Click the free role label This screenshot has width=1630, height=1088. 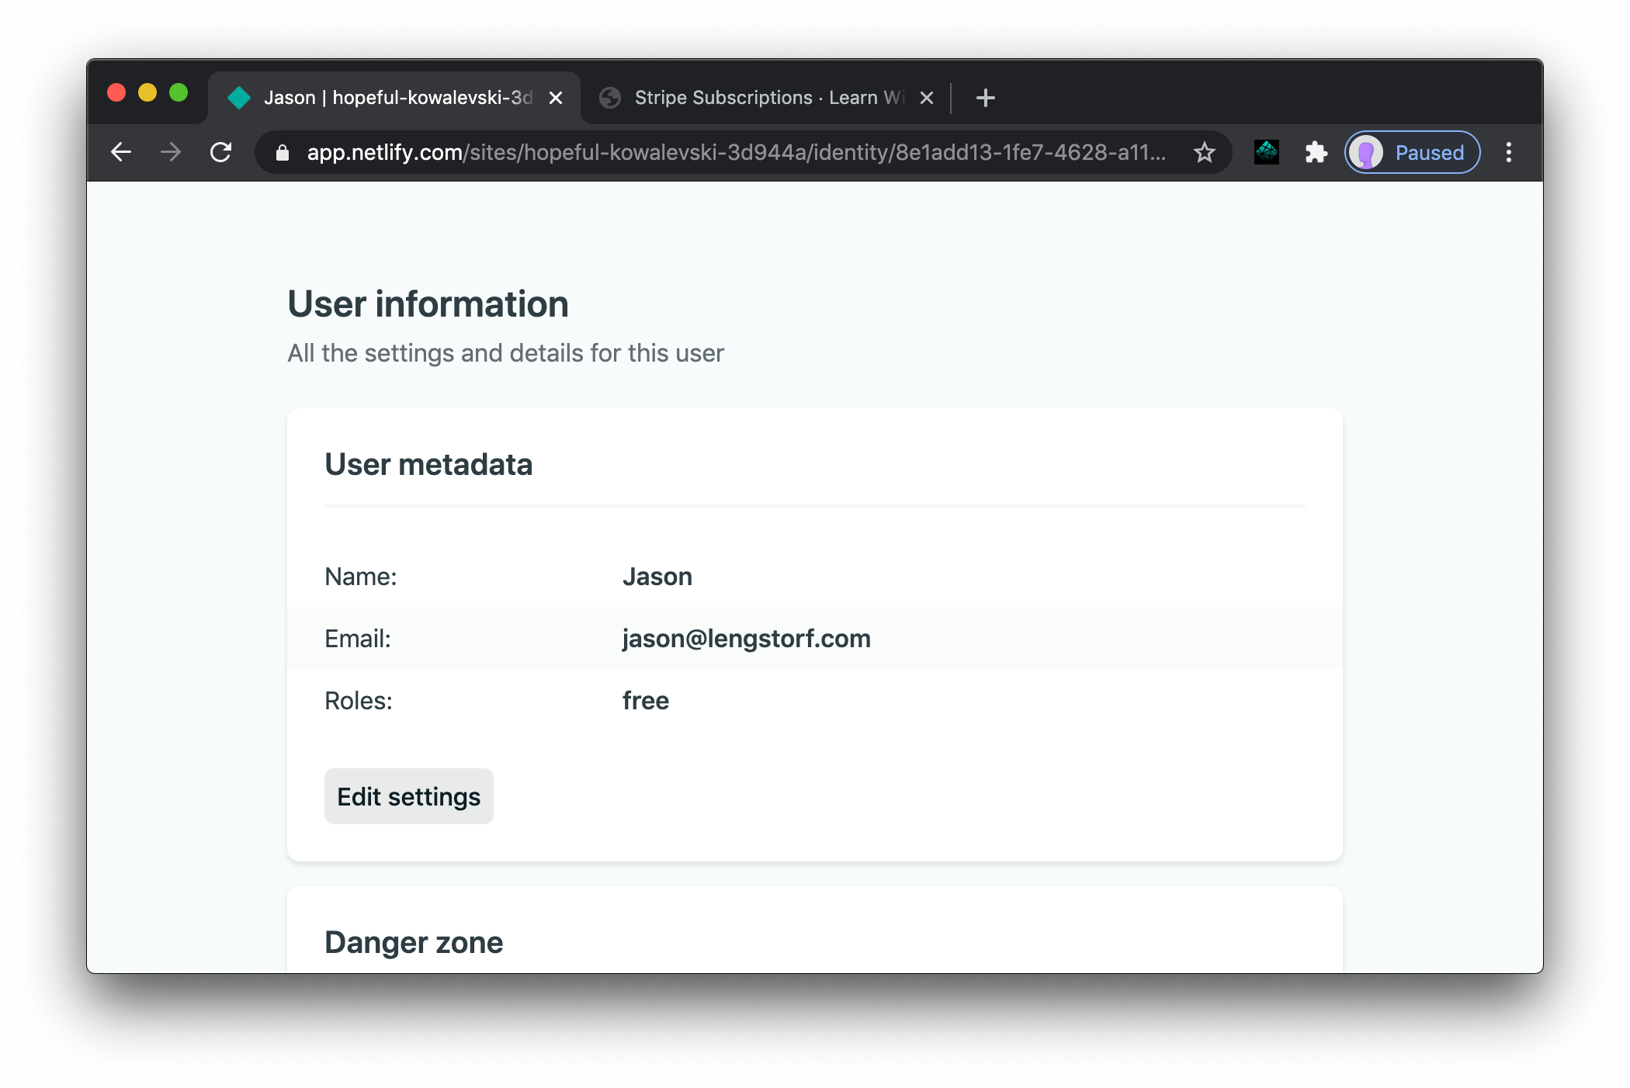coord(645,700)
